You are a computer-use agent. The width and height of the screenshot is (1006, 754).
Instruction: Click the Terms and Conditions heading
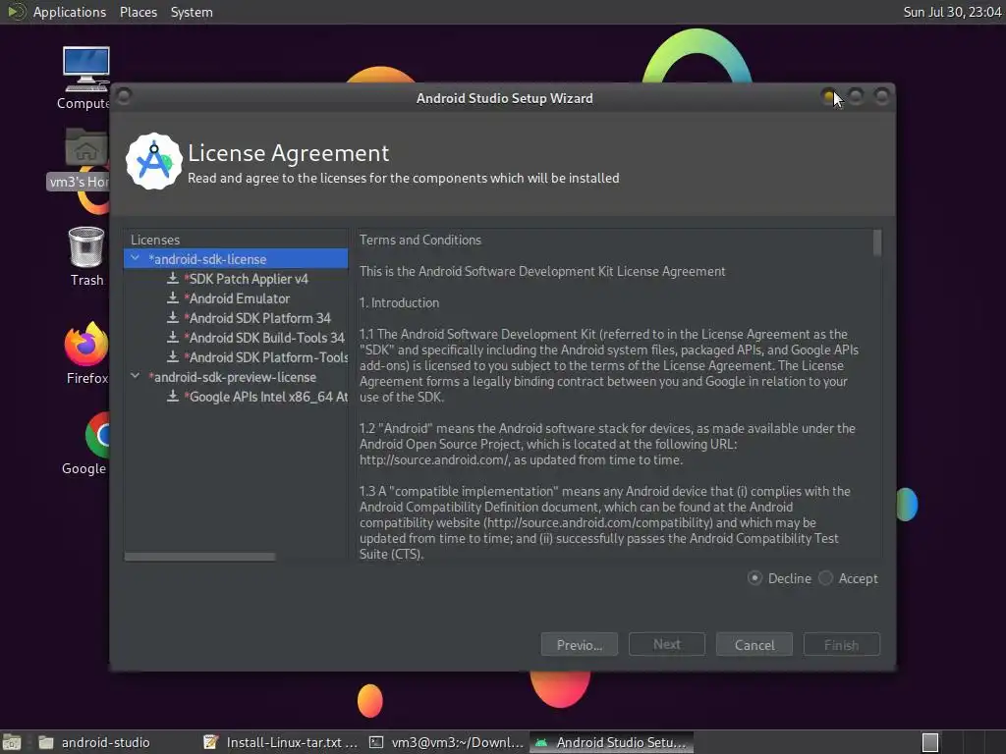pyautogui.click(x=420, y=240)
